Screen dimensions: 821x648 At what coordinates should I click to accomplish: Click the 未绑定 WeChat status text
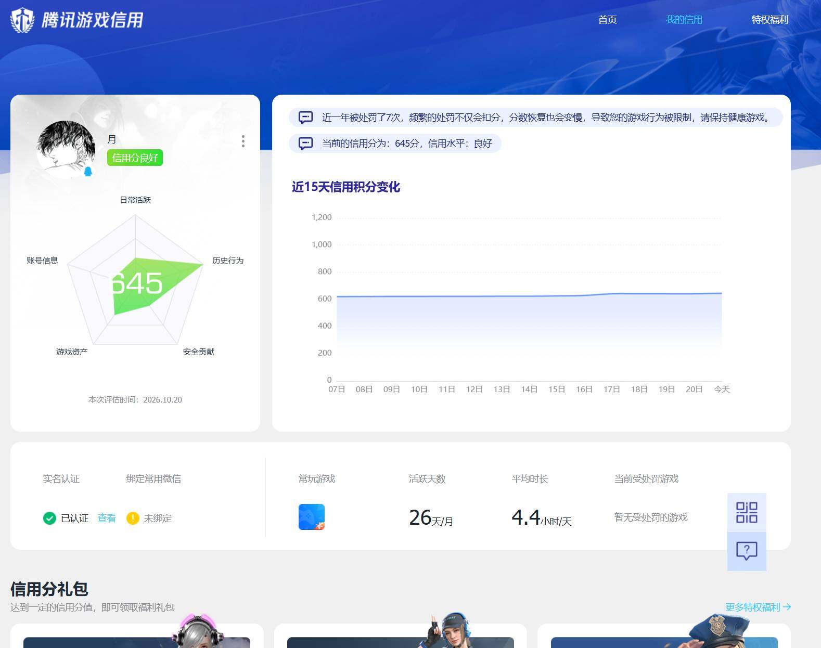click(158, 518)
